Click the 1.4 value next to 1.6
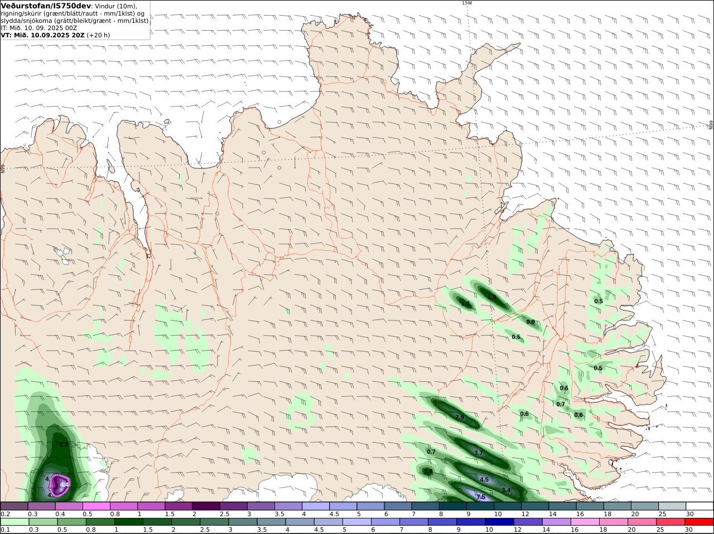The image size is (714, 534). (465, 303)
